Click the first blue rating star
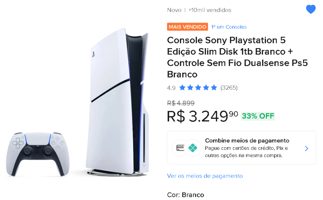323x200 pixels. pyautogui.click(x=182, y=88)
